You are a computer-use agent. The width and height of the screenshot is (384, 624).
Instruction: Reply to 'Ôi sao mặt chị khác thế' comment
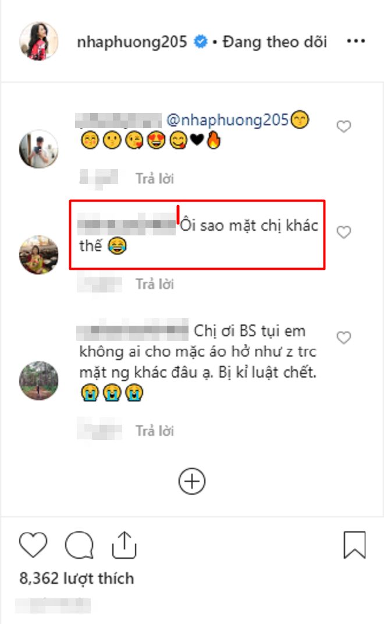[155, 284]
